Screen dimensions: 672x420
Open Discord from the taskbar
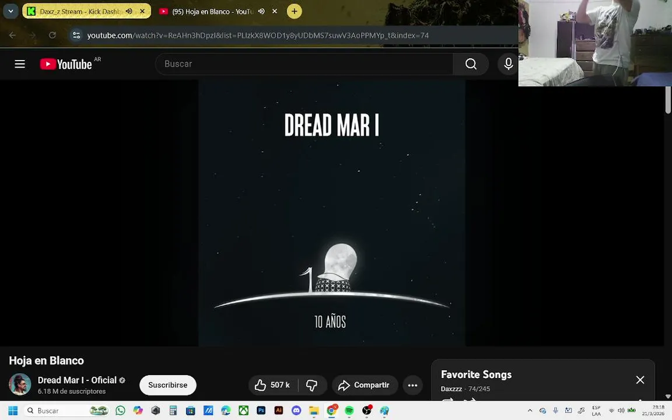pyautogui.click(x=296, y=411)
